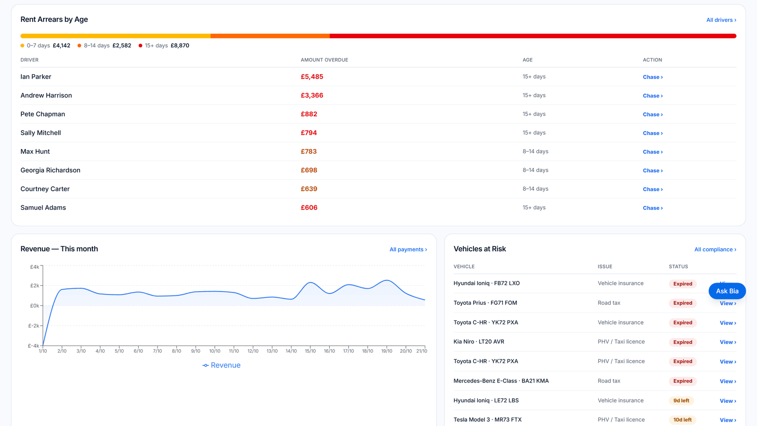Click the Rent Arrears by Age heading
Image resolution: width=757 pixels, height=426 pixels.
click(54, 19)
